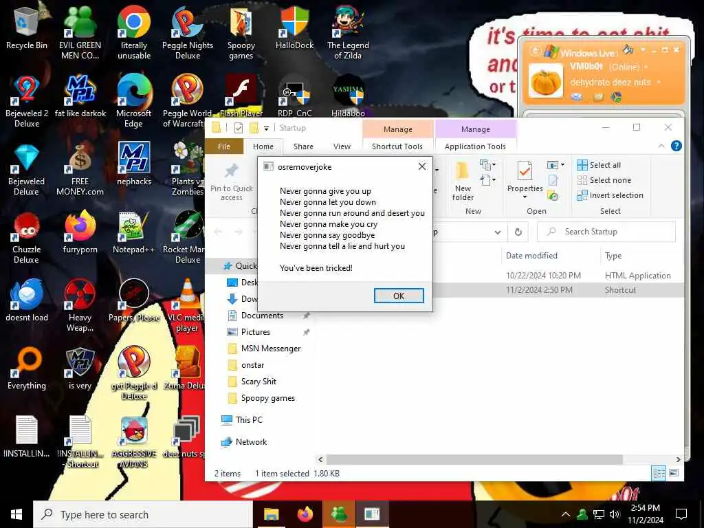Open the notification center icon
Image resolution: width=704 pixels, height=528 pixels.
(x=681, y=514)
